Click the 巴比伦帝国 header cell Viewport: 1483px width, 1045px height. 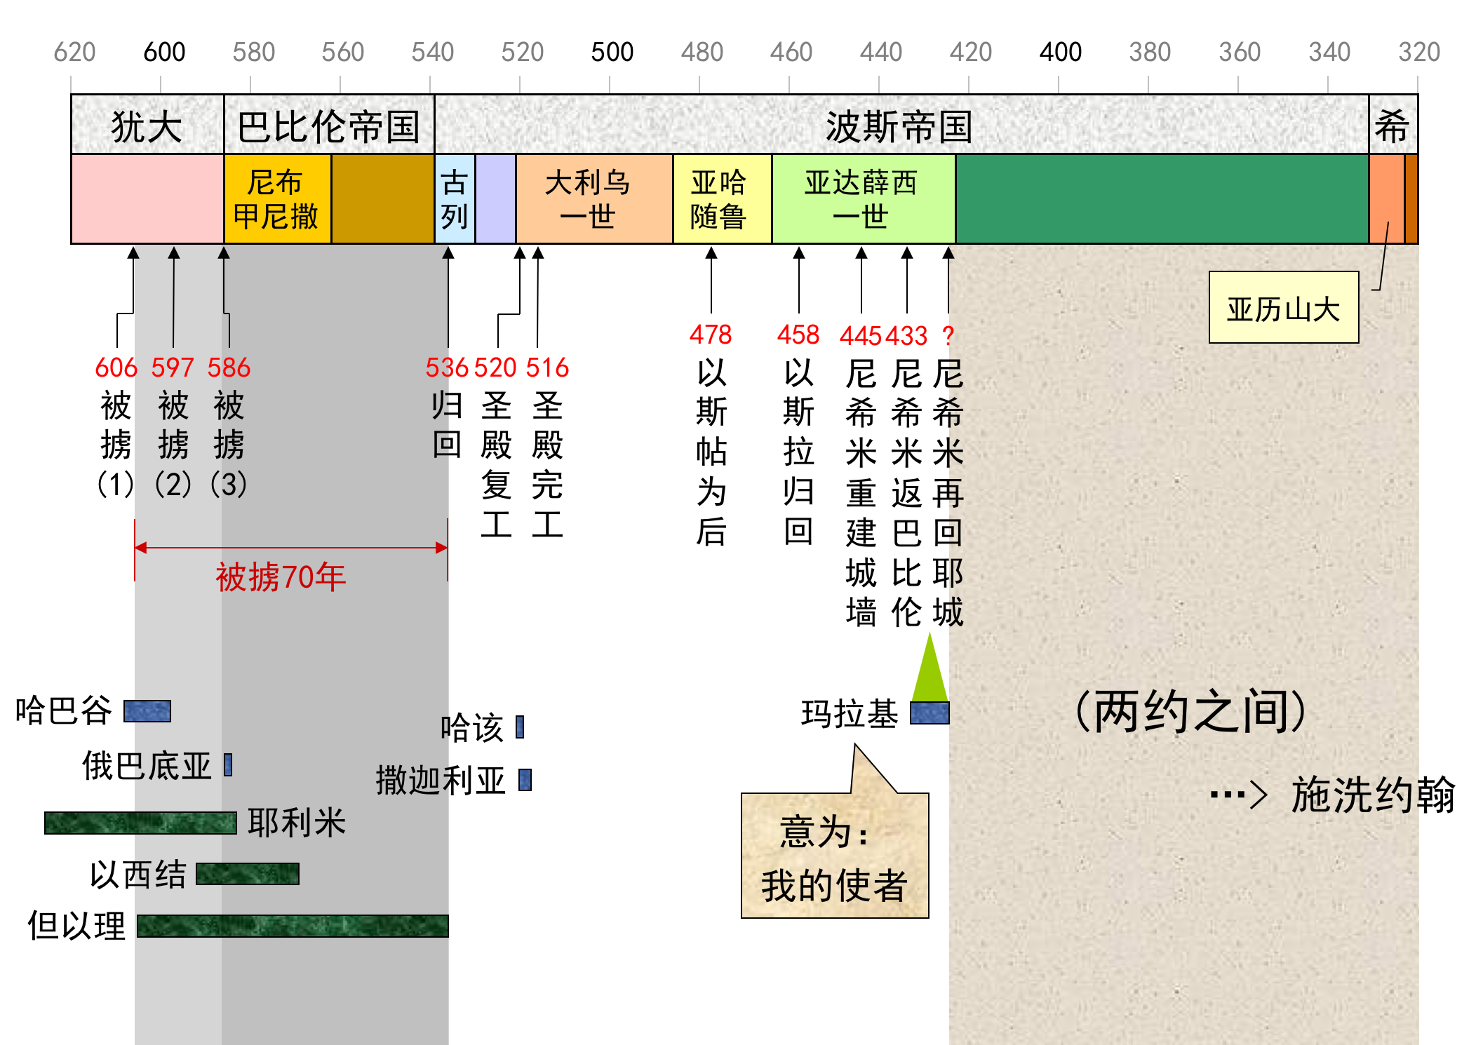[328, 126]
